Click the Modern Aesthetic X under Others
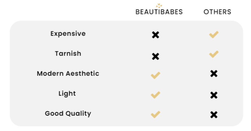251x131 pixels. click(214, 74)
